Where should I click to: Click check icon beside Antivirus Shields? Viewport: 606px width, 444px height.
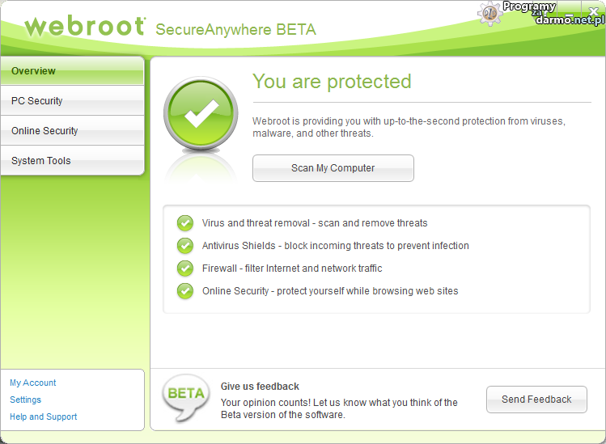[185, 246]
